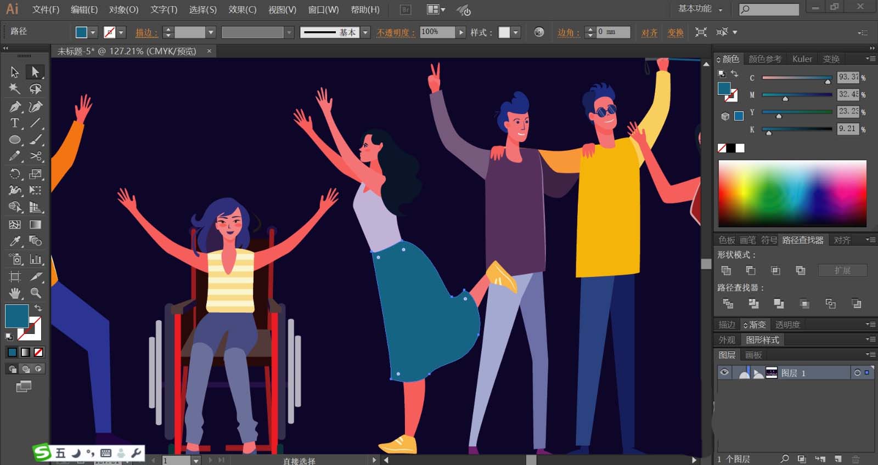Open the opacity 100% dropdown arrow
This screenshot has height=465, width=878.
tap(461, 32)
